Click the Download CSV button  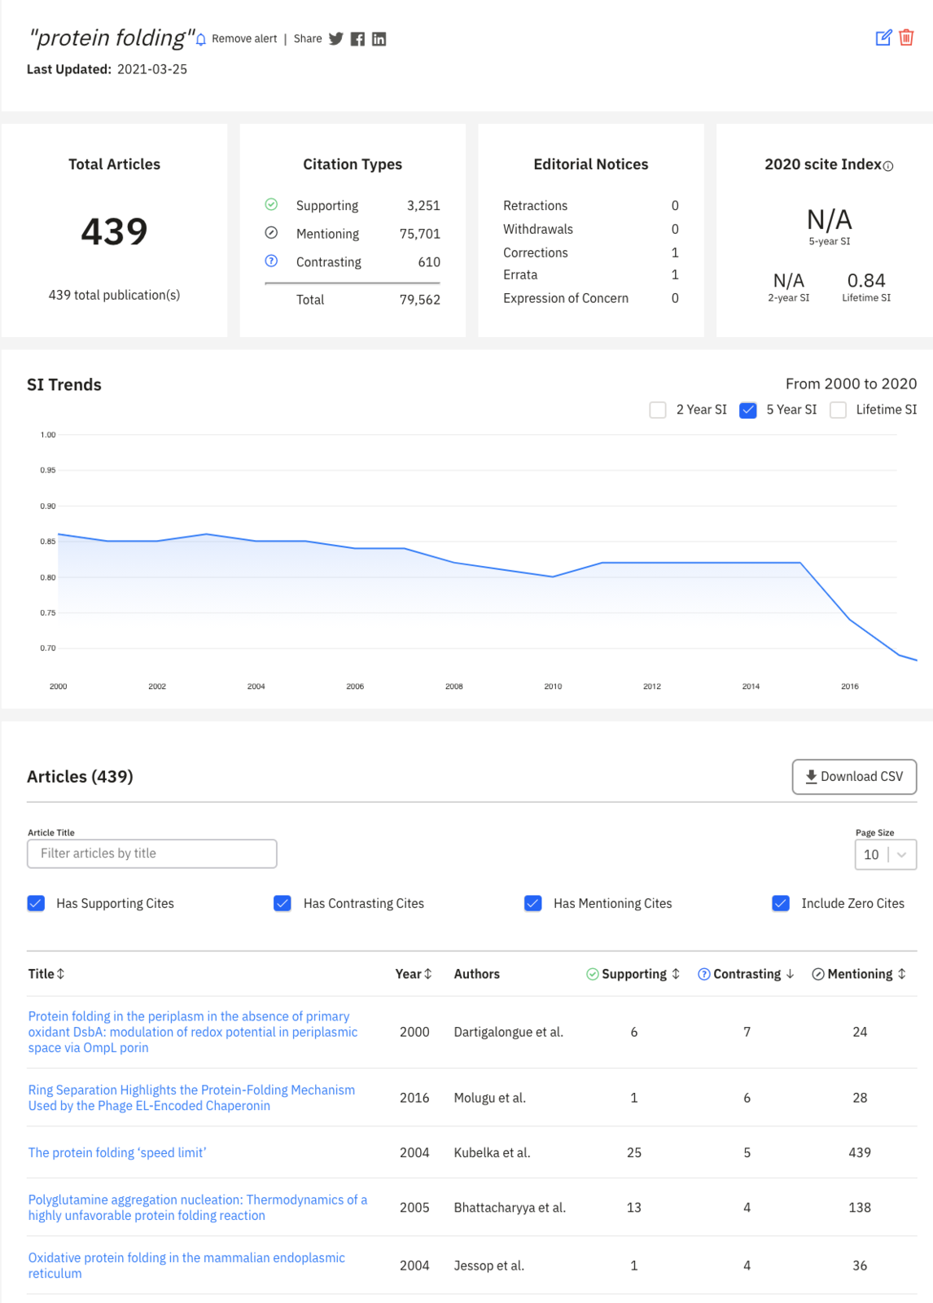coord(854,777)
